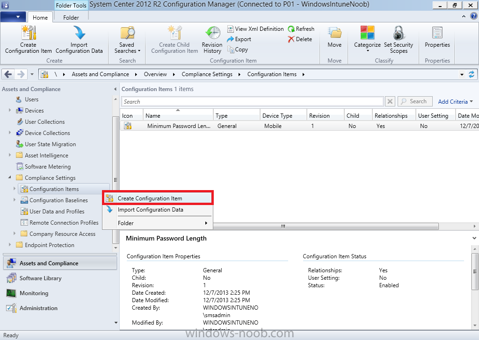Select the Minimum Password Length row
The height and width of the screenshot is (340, 479).
(299, 126)
